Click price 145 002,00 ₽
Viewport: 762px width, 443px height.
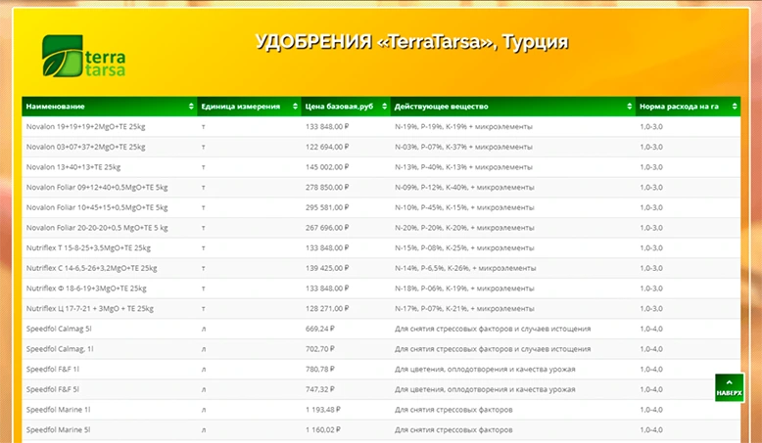tap(327, 167)
